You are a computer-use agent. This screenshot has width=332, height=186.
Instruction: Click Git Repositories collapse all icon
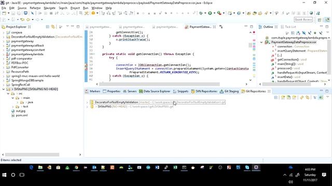click(x=275, y=98)
